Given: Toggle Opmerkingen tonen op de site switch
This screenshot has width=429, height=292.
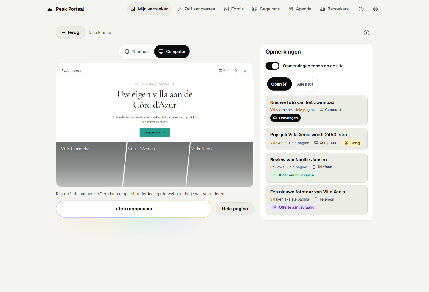Looking at the screenshot, I should point(272,66).
